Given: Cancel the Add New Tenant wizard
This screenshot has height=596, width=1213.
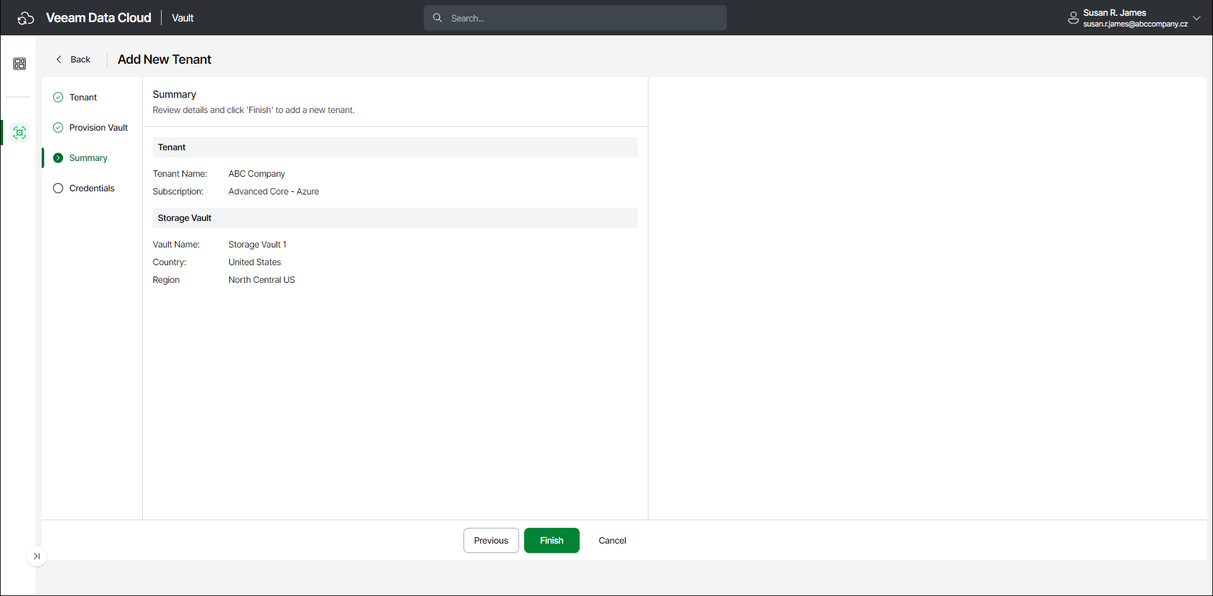Looking at the screenshot, I should pos(612,540).
